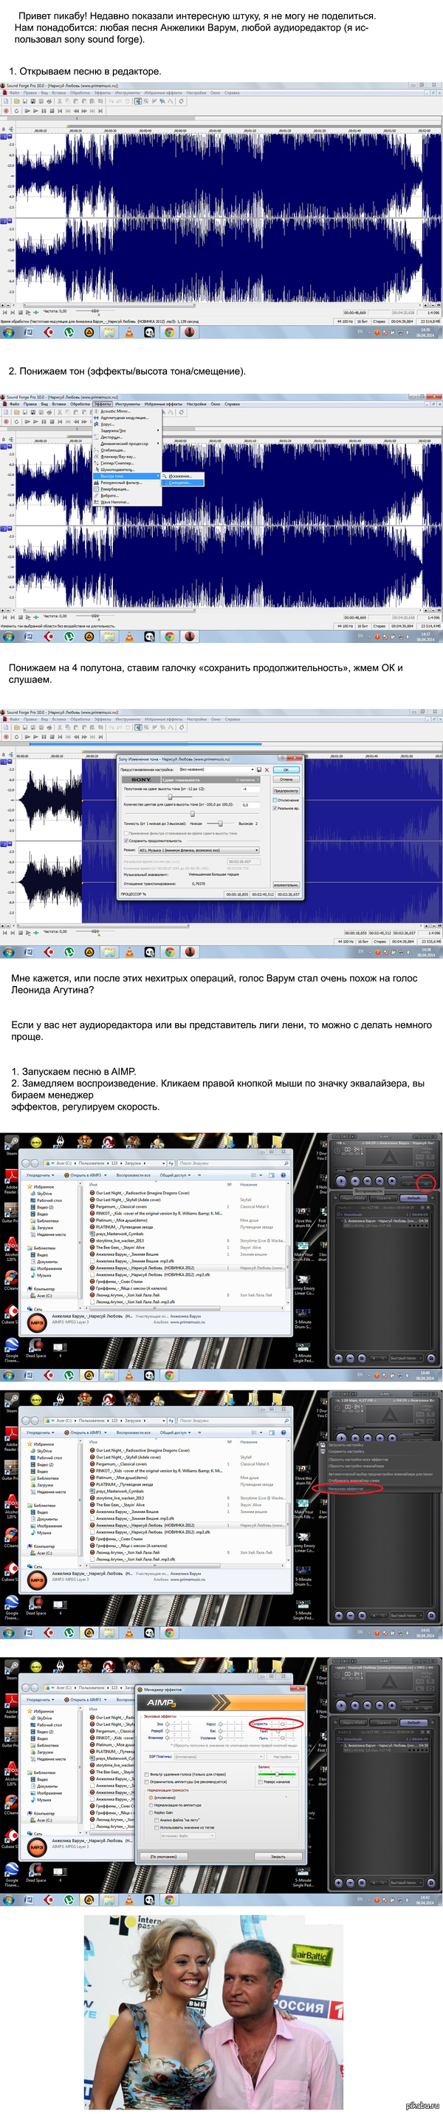Click the Дополнительно button in pitch dialog
The height and width of the screenshot is (2114, 443).
click(x=286, y=885)
